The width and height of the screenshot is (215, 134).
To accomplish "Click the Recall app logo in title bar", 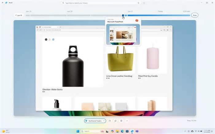I will [x=6, y=2].
